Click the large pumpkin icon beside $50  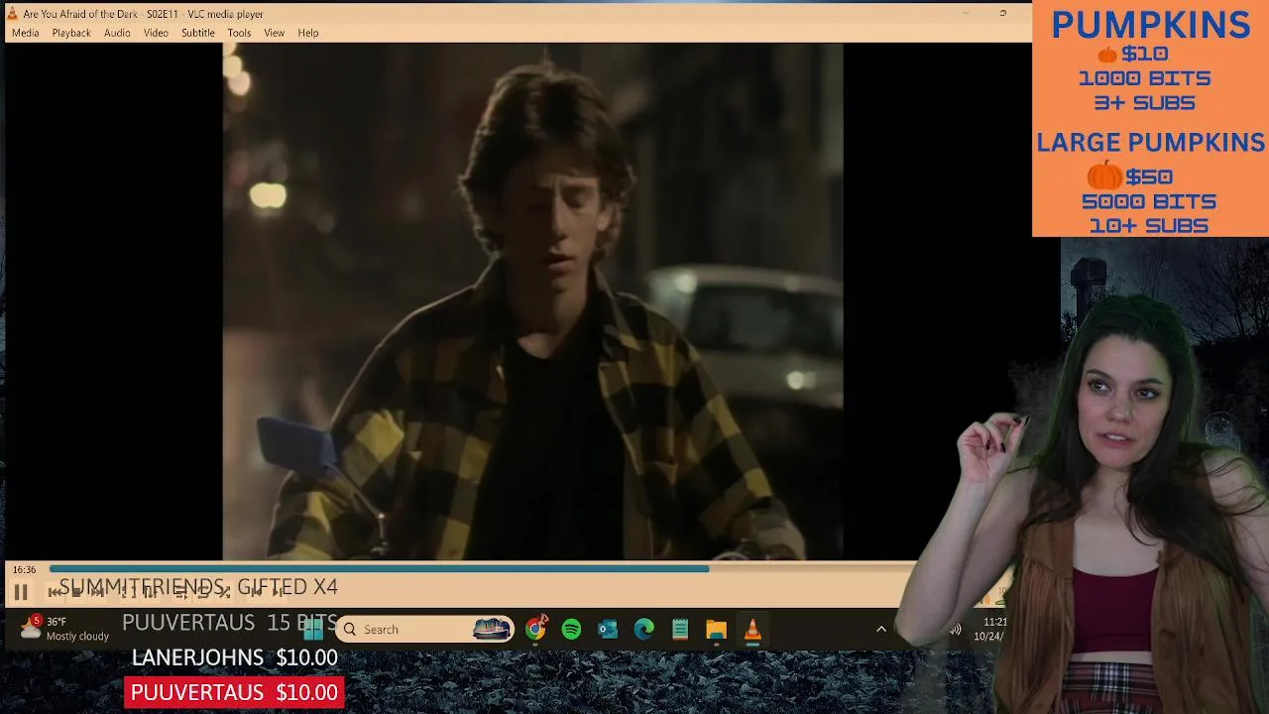click(x=1103, y=177)
